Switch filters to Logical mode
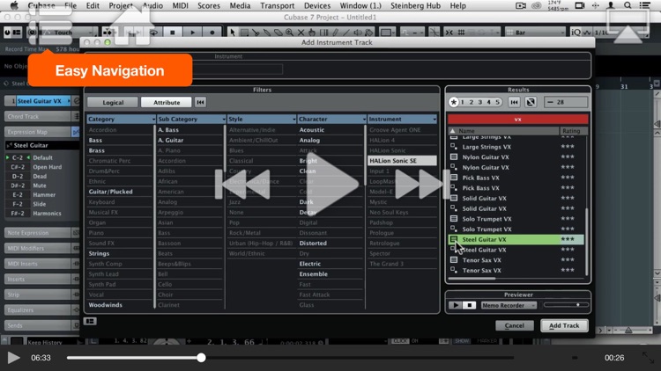 pyautogui.click(x=113, y=102)
